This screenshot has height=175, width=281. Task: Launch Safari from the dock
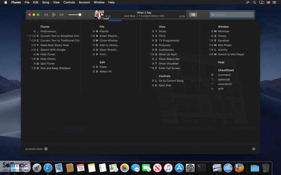point(48,168)
